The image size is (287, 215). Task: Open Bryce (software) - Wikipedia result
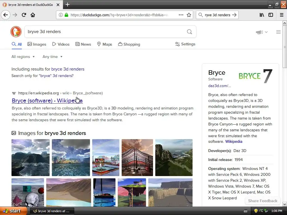tap(47, 101)
